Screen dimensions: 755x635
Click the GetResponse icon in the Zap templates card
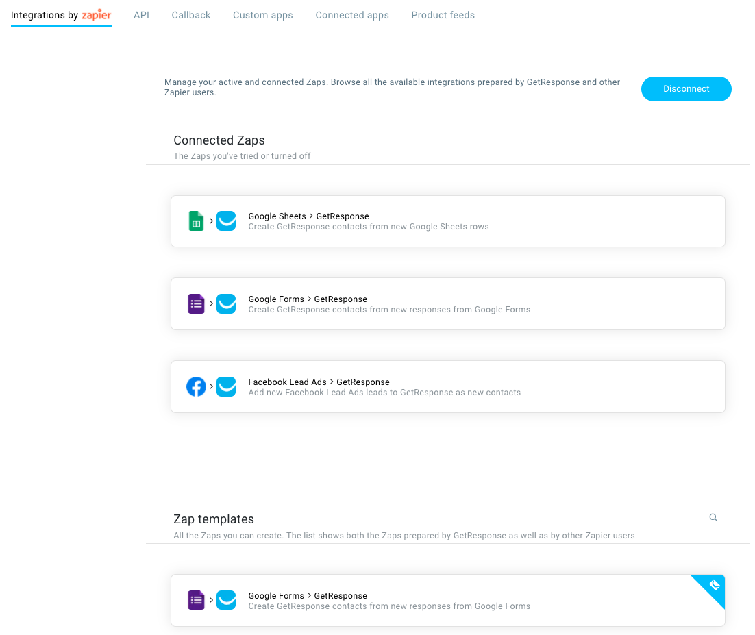pyautogui.click(x=226, y=600)
